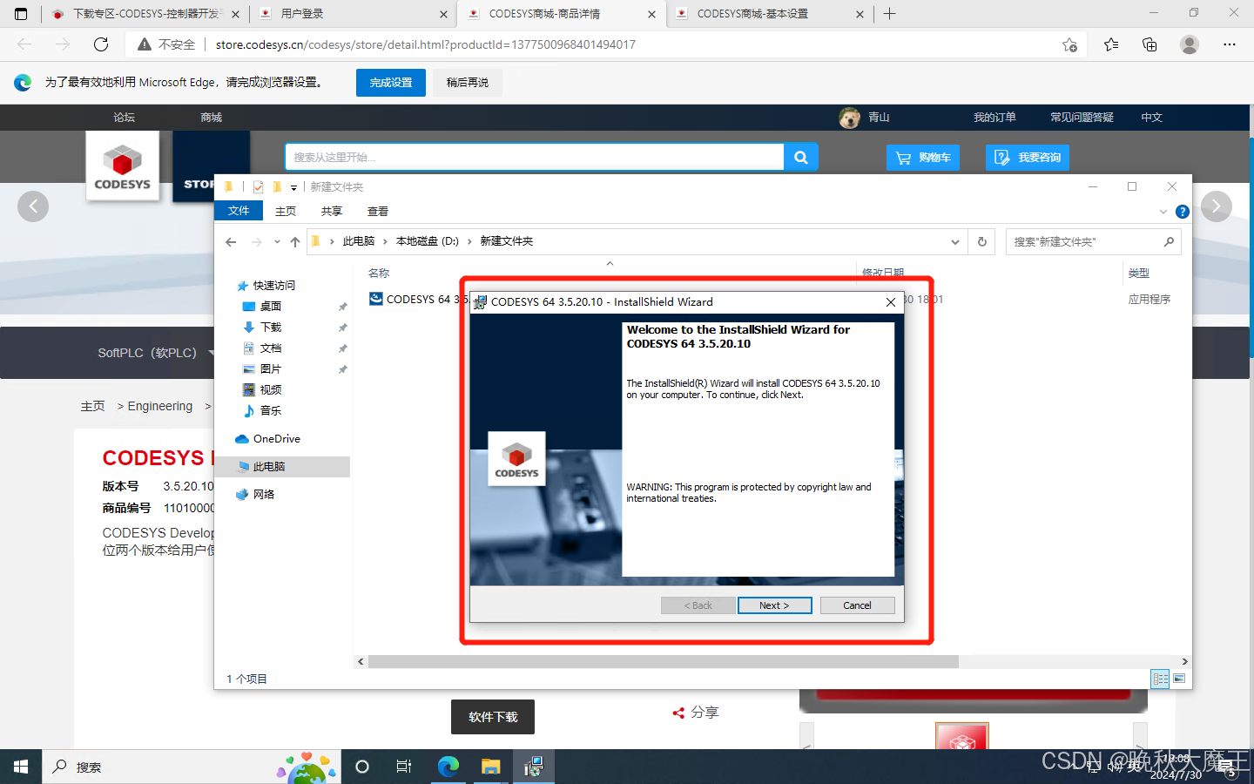Select 视频 in the navigation pane

coord(271,390)
